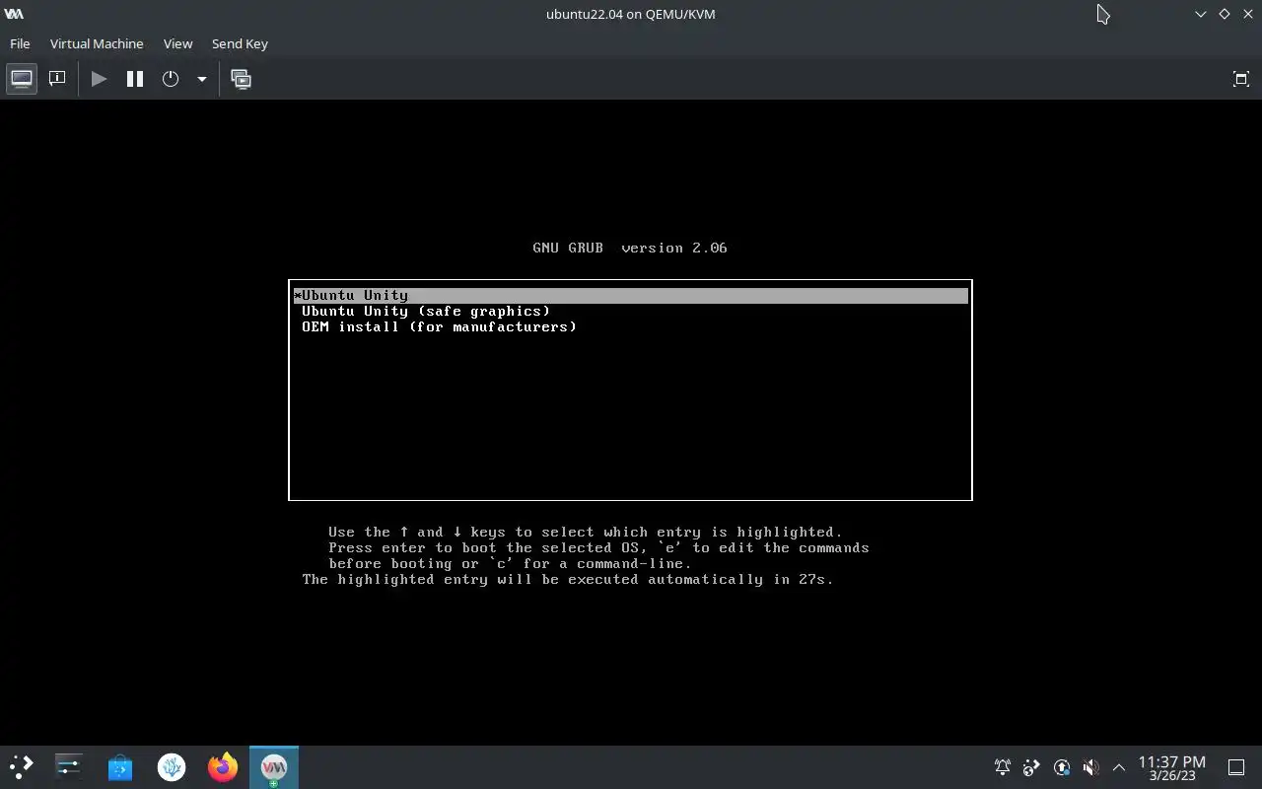Viewport: 1262px width, 789px height.
Task: Expand hidden system tray icons arrow
Action: click(1119, 767)
